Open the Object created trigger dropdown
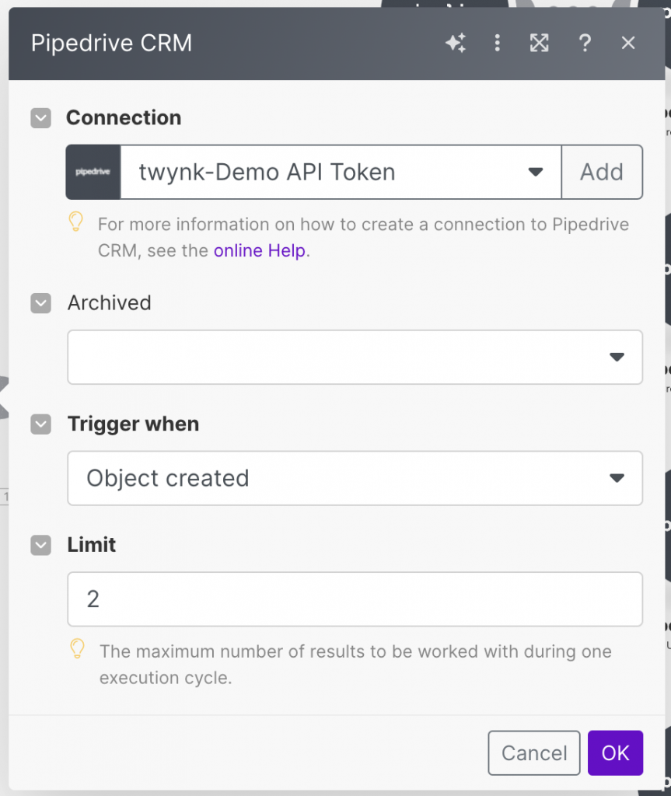This screenshot has width=671, height=796. [355, 478]
